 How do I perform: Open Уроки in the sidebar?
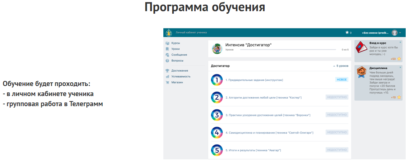click(175, 49)
